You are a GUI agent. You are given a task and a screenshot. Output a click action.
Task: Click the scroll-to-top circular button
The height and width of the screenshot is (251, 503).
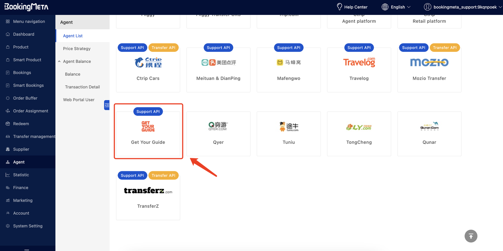[x=471, y=236]
